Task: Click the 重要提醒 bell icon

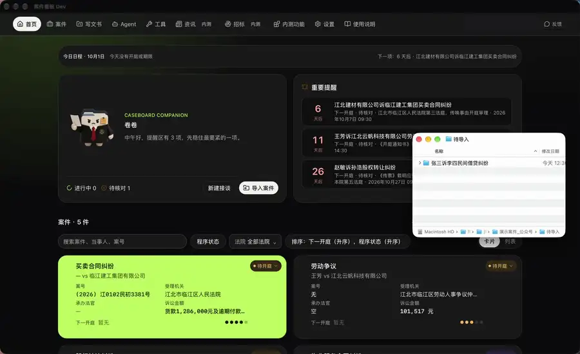Action: pyautogui.click(x=305, y=87)
